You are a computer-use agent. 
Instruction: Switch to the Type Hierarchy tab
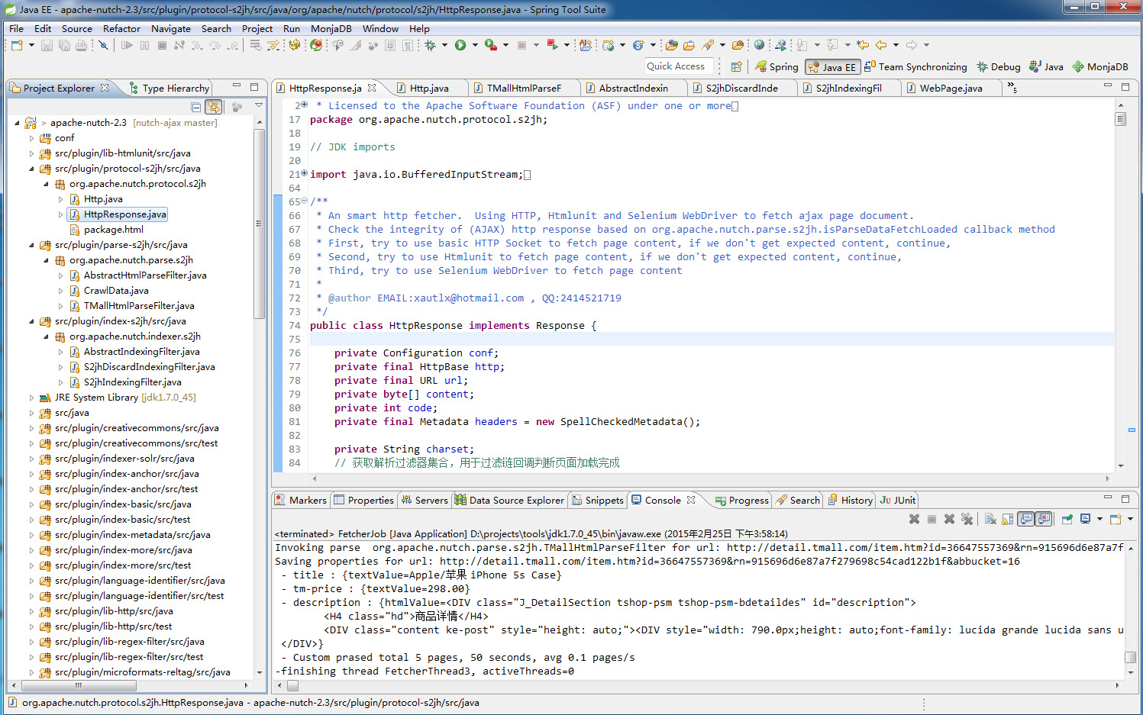[x=170, y=88]
